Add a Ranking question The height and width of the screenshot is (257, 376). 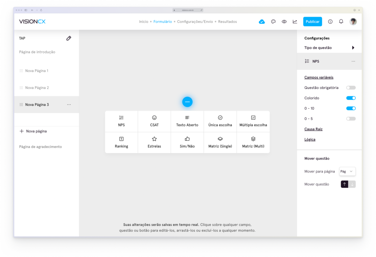click(122, 142)
